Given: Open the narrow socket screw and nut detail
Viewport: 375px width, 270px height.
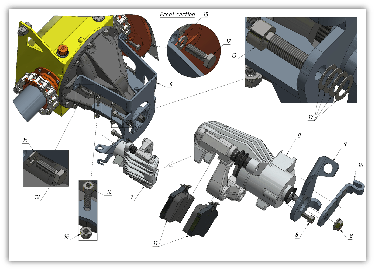Looking at the screenshot, I should [x=88, y=210].
